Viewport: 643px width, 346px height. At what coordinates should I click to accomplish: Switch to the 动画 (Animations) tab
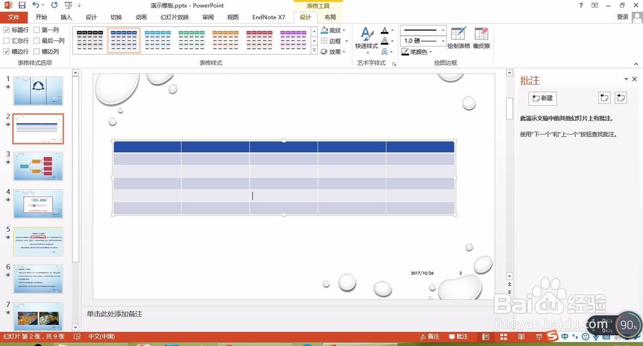141,17
